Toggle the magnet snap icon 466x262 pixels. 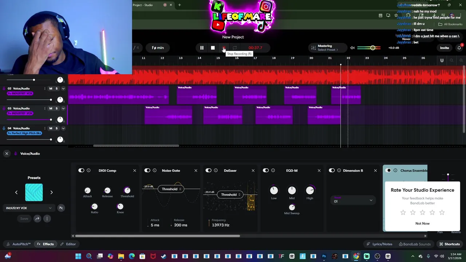coord(442,60)
